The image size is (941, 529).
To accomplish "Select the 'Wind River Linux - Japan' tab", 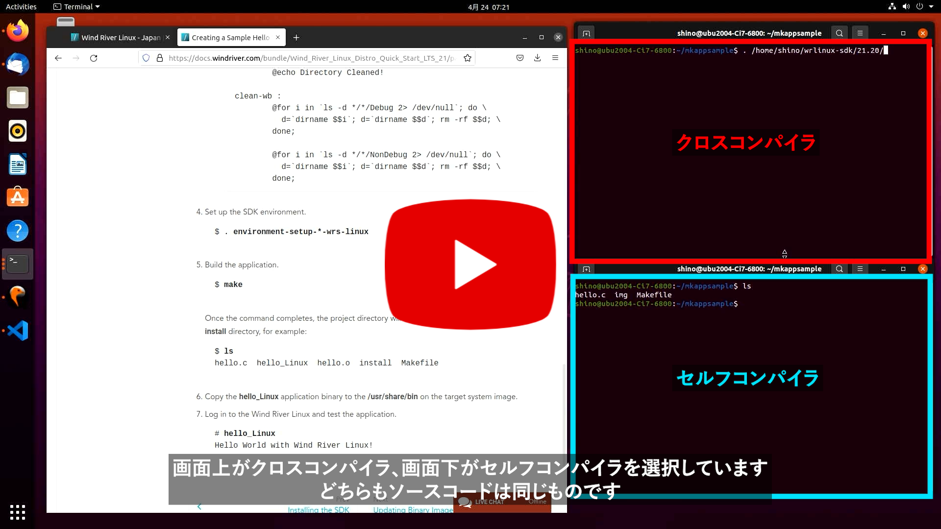I will 120,37.
